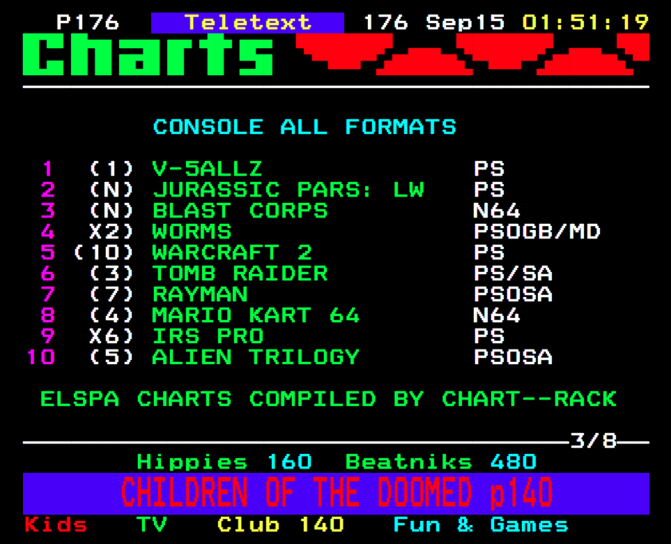The height and width of the screenshot is (544, 671).
Task: Open the cyan Fun & Games link
Action: click(x=481, y=524)
